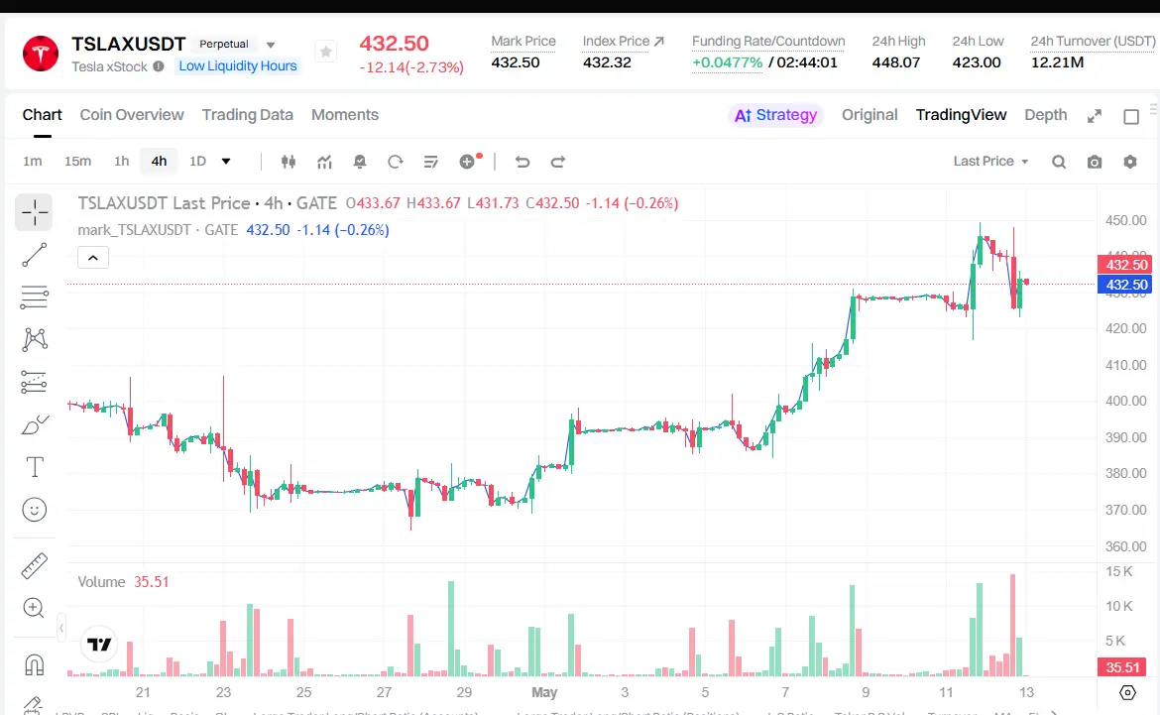Screen dimensions: 1160x715
Task: Activate the zoom in tool
Action: [x=34, y=608]
